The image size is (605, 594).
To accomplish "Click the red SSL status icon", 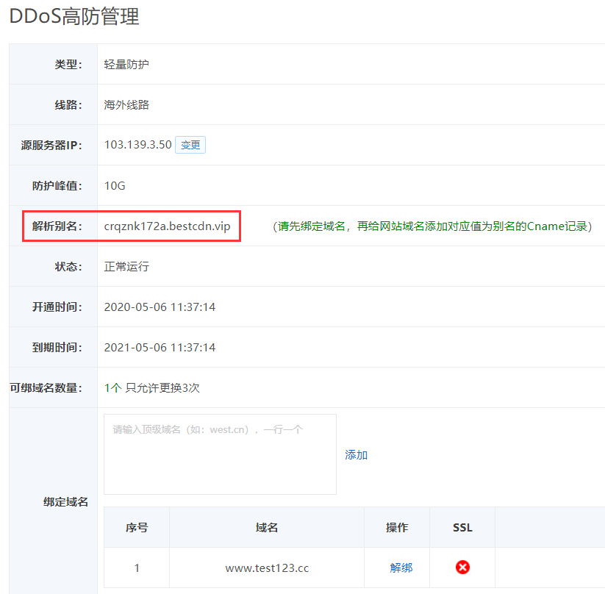I will (x=462, y=567).
